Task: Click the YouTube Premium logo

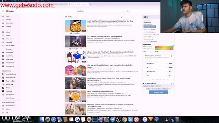Action: [x=10, y=11]
